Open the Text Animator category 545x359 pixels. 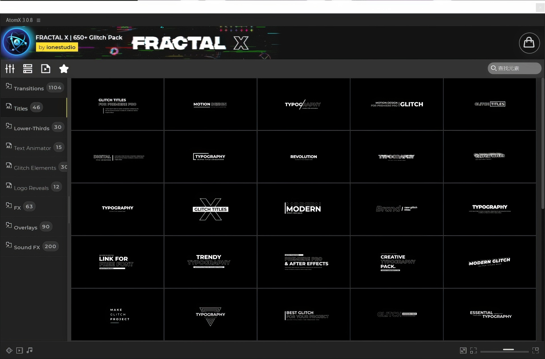34,147
